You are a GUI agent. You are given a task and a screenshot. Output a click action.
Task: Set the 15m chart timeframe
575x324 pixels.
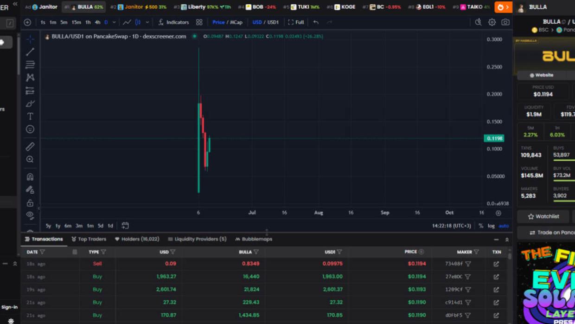tap(76, 22)
